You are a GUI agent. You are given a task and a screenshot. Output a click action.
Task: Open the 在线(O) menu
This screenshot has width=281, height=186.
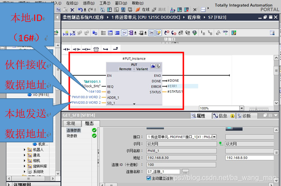[72, 3]
